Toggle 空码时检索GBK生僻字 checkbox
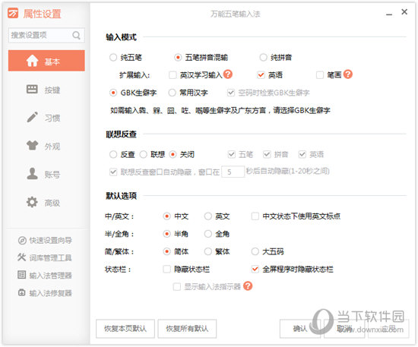The height and width of the screenshot is (347, 418). click(231, 93)
